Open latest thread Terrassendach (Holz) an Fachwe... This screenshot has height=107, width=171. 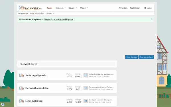(101, 87)
